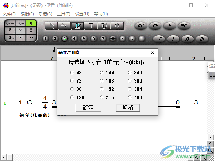
Task: Set dynamics to mf
Action: (159, 39)
